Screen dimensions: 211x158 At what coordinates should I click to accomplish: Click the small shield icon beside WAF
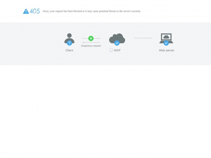tap(111, 50)
